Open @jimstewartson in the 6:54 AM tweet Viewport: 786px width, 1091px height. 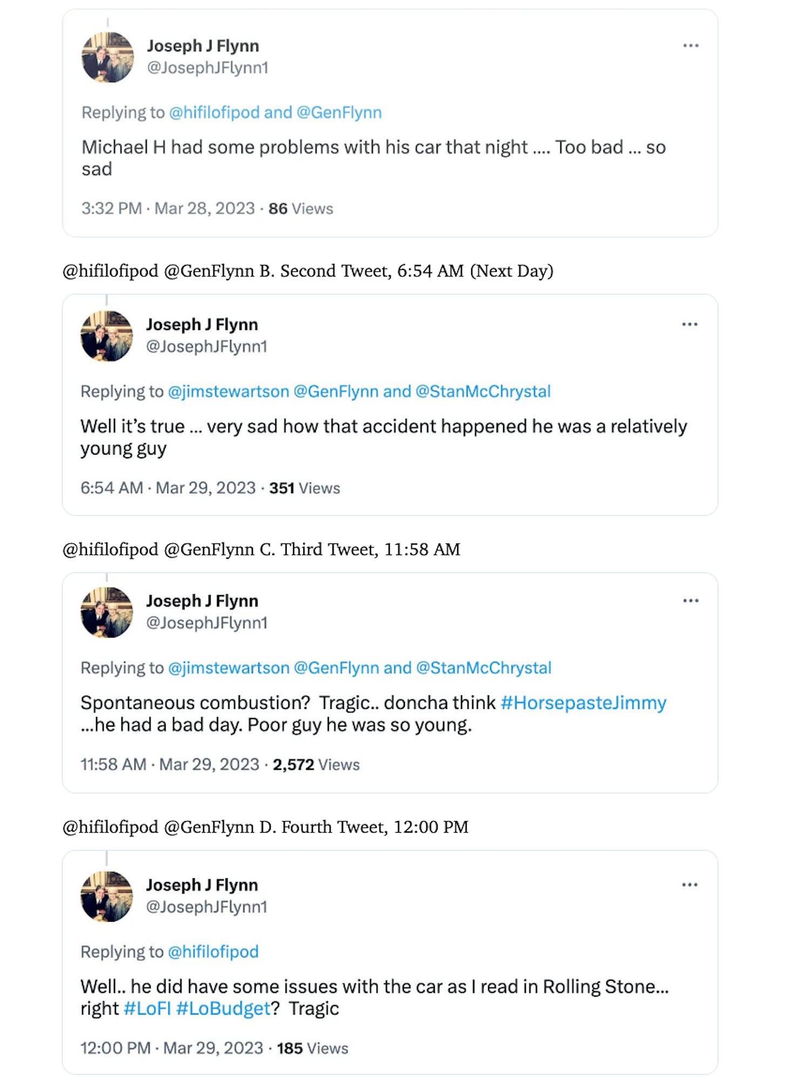pos(228,391)
